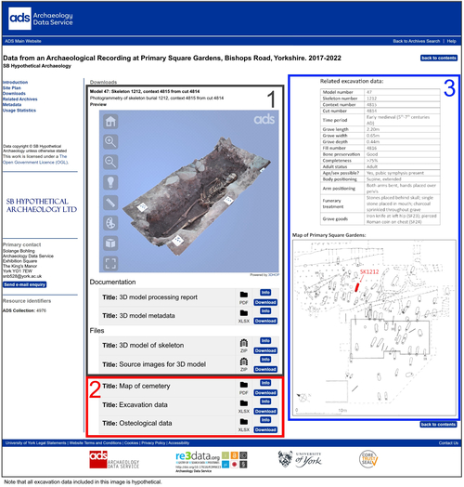Download the Map of cemetery PDF
Screen dimensions: 464x487
pyautogui.click(x=265, y=393)
